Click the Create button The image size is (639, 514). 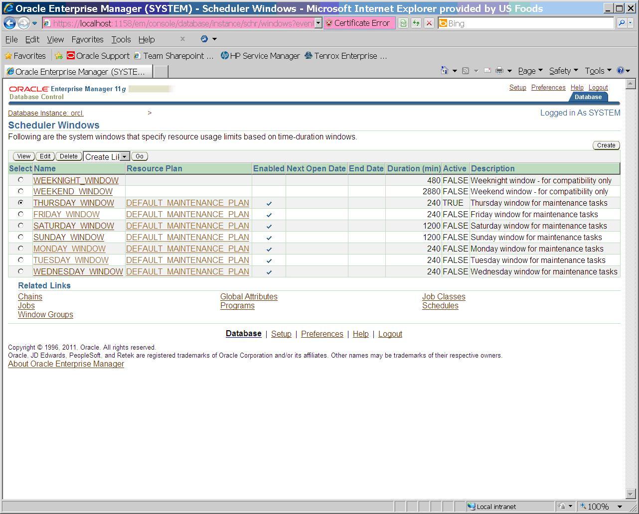click(x=606, y=145)
